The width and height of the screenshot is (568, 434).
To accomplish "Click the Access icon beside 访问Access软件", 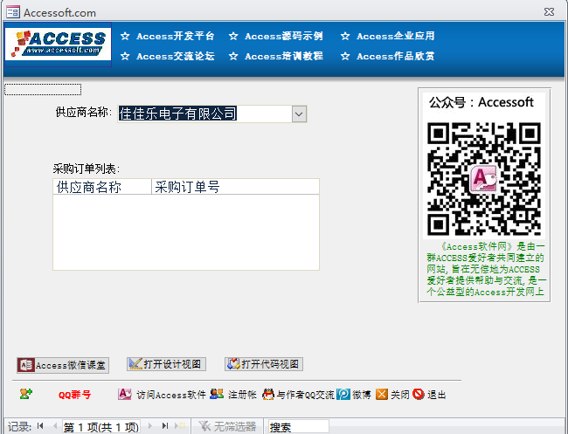I will 125,394.
